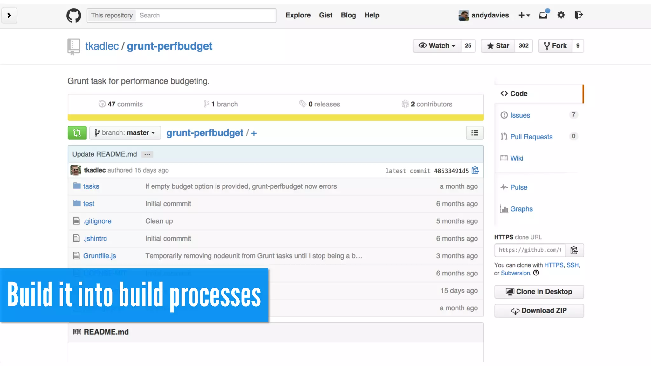The height and width of the screenshot is (366, 651).
Task: Switch clone URL to SSH link
Action: pos(572,265)
